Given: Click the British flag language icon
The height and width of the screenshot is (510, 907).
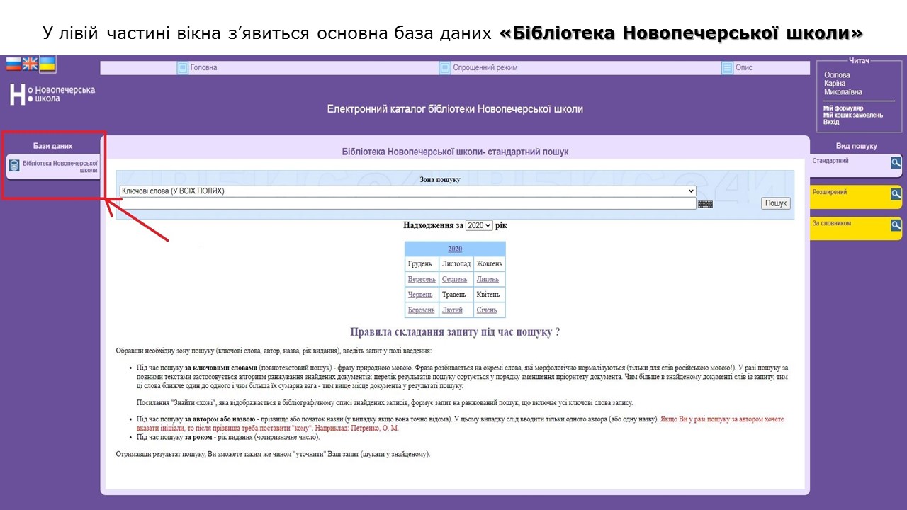Looking at the screenshot, I should point(30,64).
